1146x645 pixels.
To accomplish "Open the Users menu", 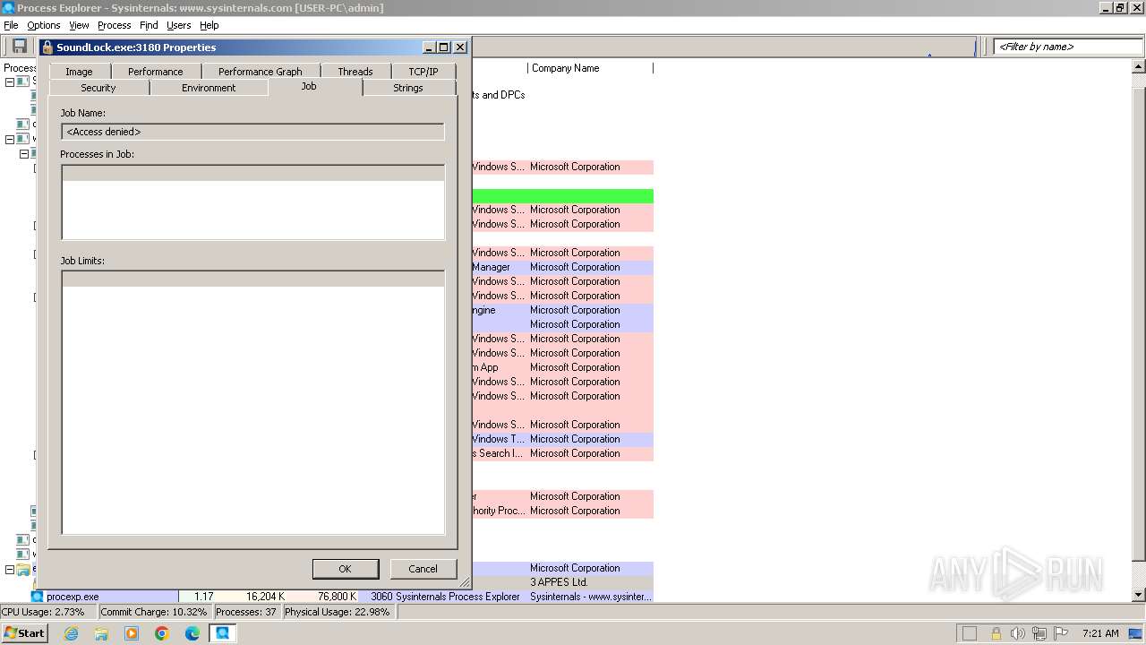I will [178, 25].
